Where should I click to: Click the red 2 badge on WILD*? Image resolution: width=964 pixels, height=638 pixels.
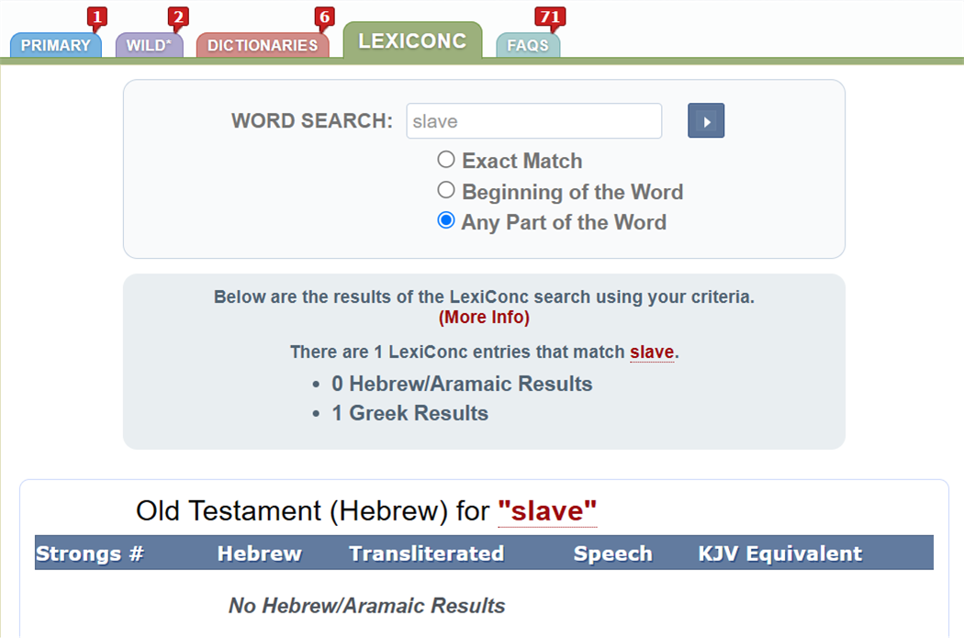coord(178,17)
